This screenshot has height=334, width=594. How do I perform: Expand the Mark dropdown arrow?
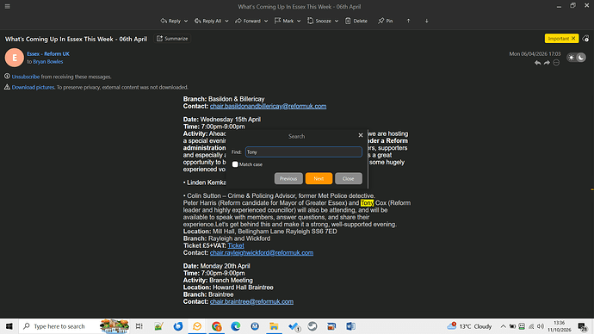tap(299, 21)
